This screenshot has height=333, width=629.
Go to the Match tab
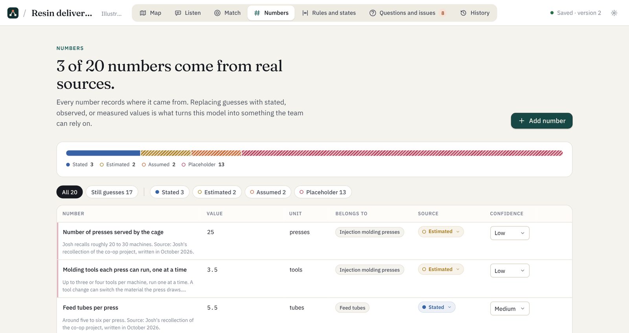pyautogui.click(x=227, y=13)
